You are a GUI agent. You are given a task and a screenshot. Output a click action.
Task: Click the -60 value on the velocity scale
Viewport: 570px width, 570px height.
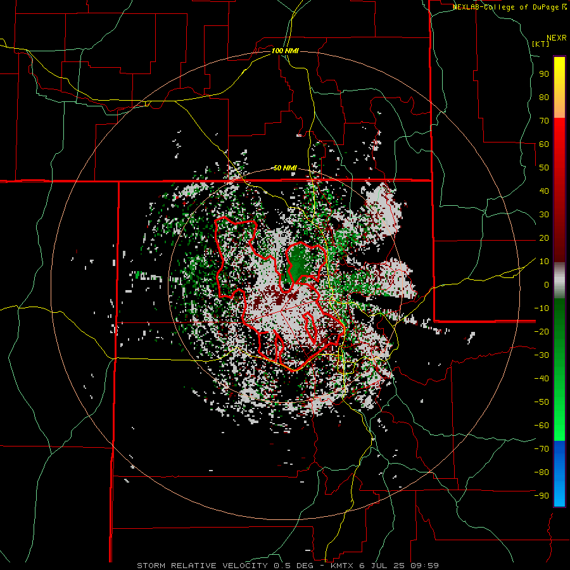(541, 426)
